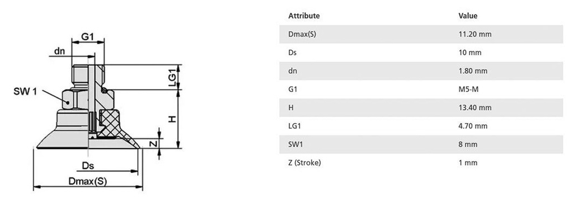Select the LG1 attribute row
573x202 pixels.
[421, 126]
